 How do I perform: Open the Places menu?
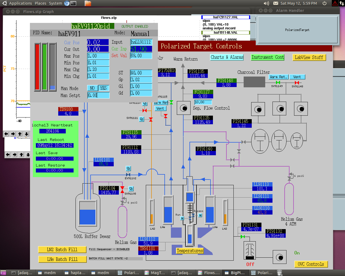click(x=40, y=3)
